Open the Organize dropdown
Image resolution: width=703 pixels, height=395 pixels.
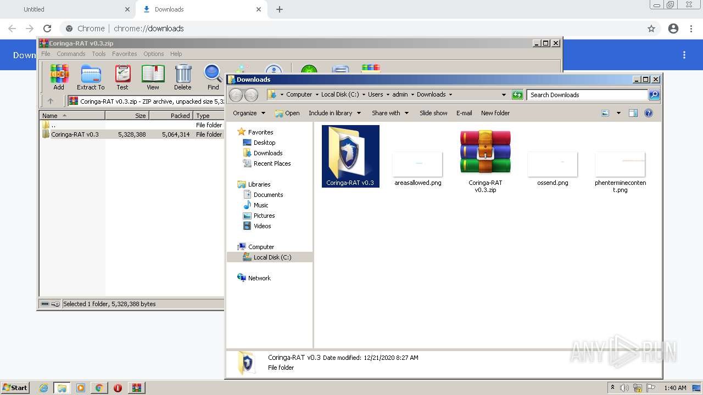click(x=249, y=113)
